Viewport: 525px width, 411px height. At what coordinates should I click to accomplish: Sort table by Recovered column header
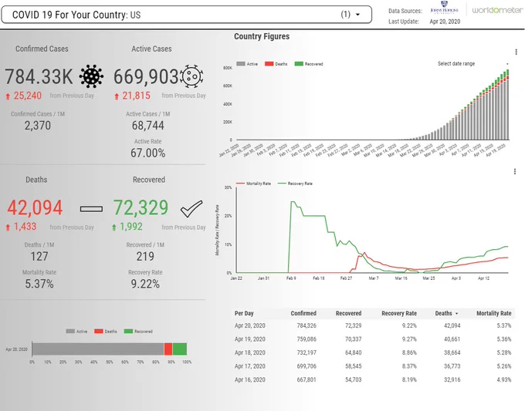tap(348, 313)
